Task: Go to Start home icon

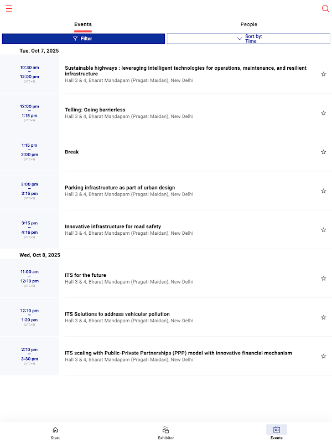Action: [55, 430]
